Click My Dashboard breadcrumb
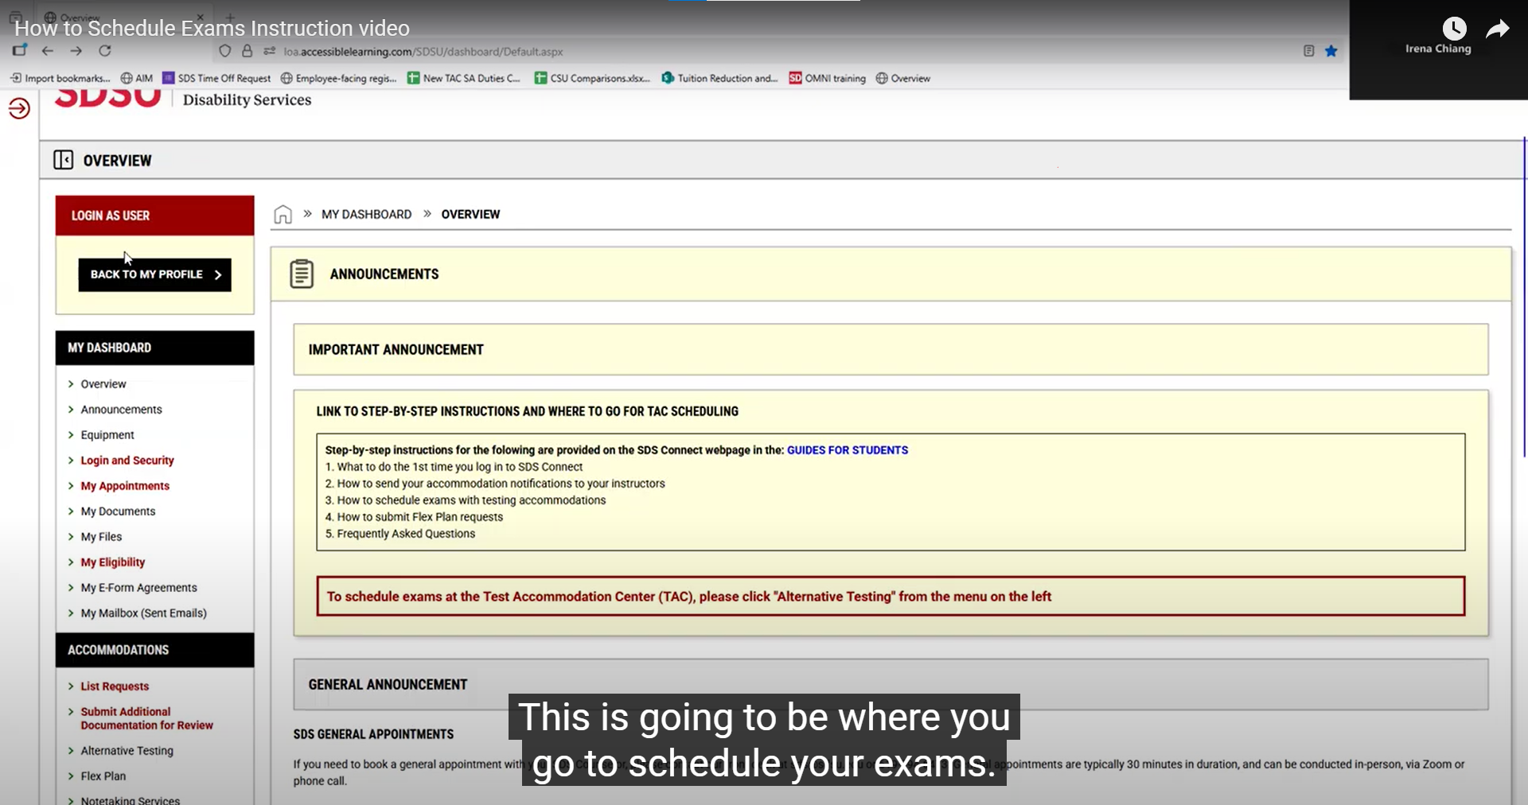The width and height of the screenshot is (1528, 805). [x=366, y=215]
